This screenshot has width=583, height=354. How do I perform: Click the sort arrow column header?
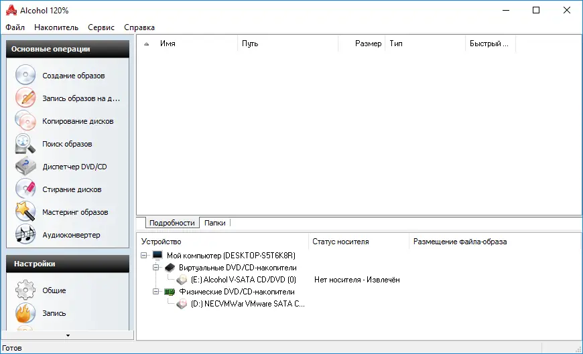pos(147,43)
